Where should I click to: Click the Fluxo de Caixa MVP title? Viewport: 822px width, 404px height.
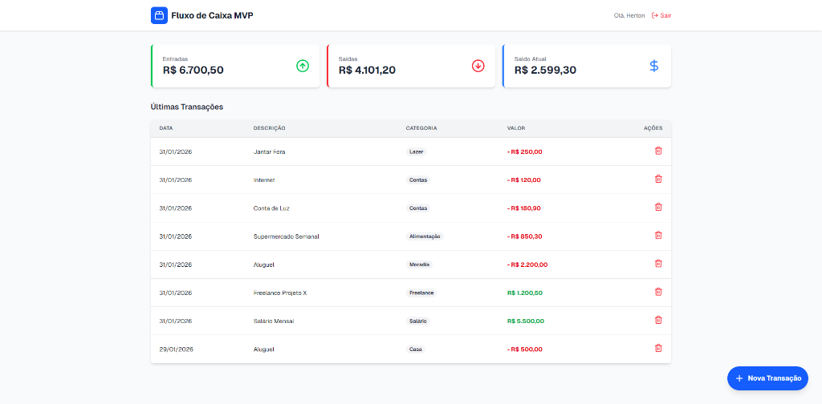(212, 15)
